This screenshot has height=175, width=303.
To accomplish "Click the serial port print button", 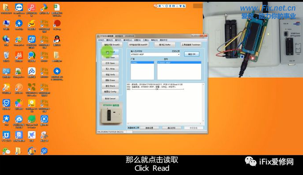I will tap(171, 128).
